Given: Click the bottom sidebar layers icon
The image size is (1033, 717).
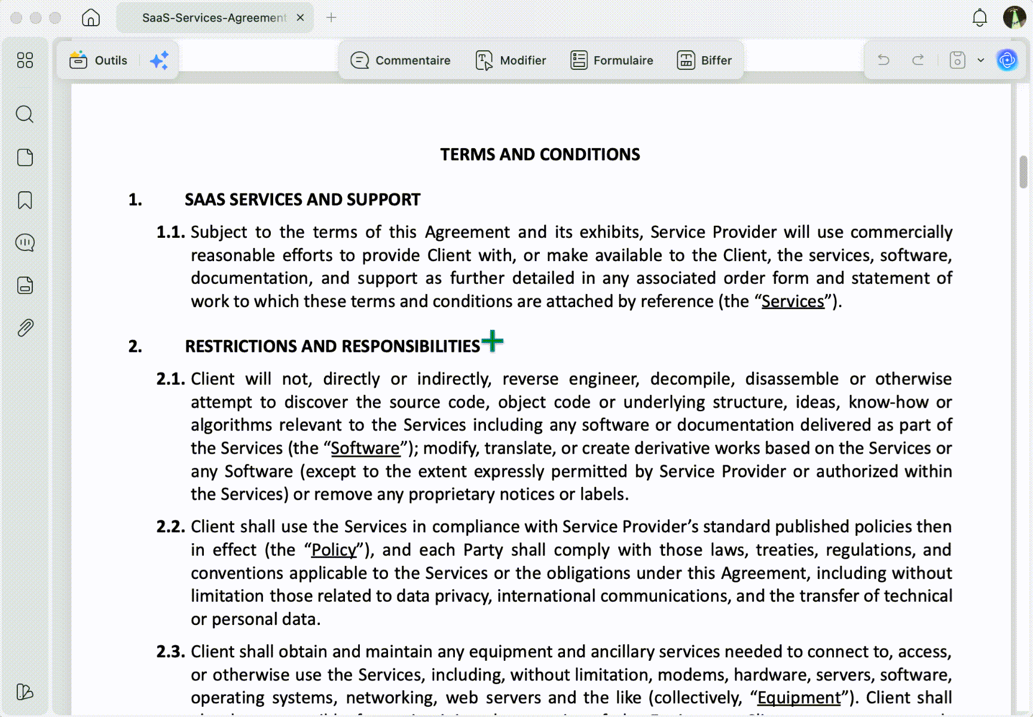Looking at the screenshot, I should tap(25, 692).
